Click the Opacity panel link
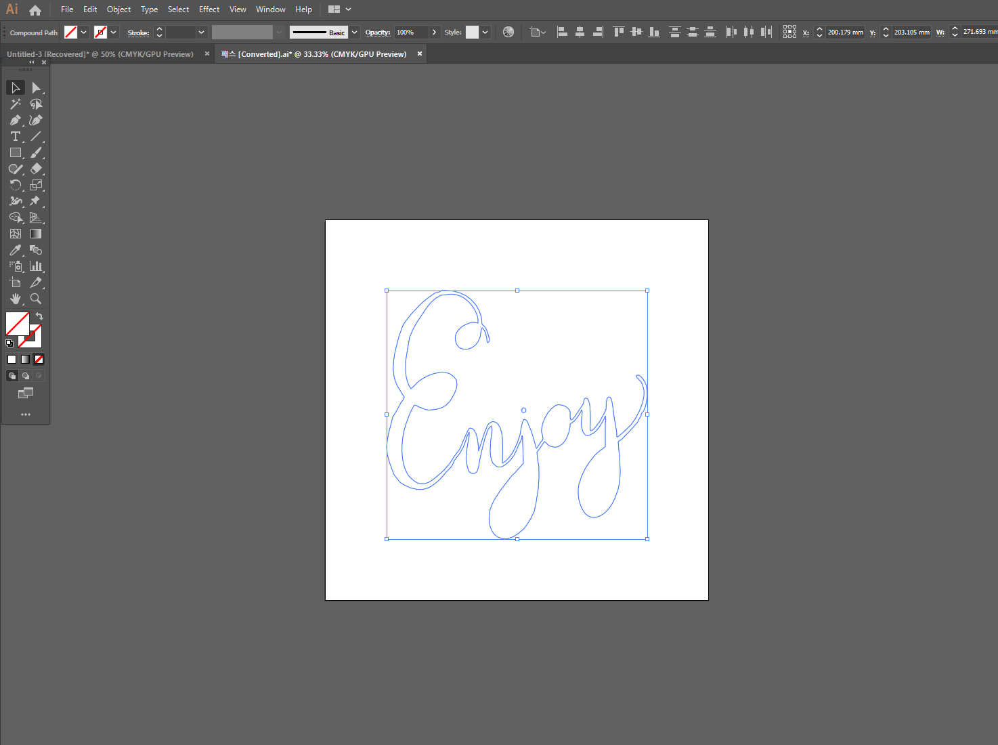The image size is (998, 745). click(378, 33)
